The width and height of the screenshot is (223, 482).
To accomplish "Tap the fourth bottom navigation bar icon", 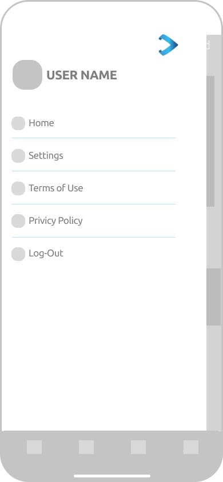I will pos(191,447).
